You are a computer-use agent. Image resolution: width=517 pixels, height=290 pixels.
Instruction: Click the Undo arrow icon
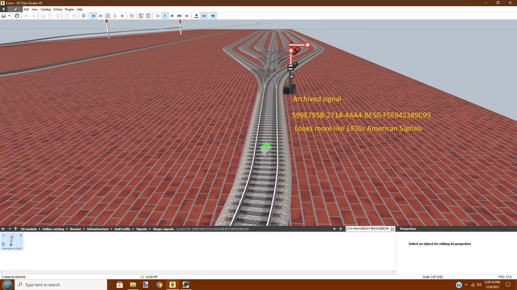26,16
